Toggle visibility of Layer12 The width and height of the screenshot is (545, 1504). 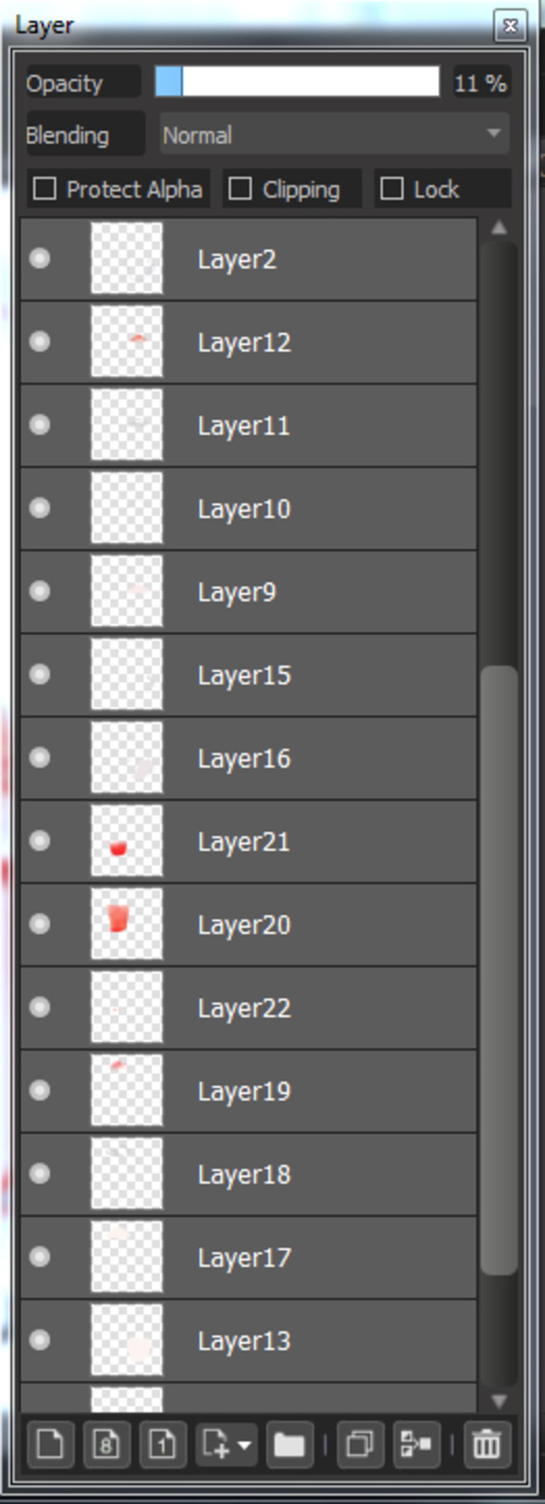[40, 342]
